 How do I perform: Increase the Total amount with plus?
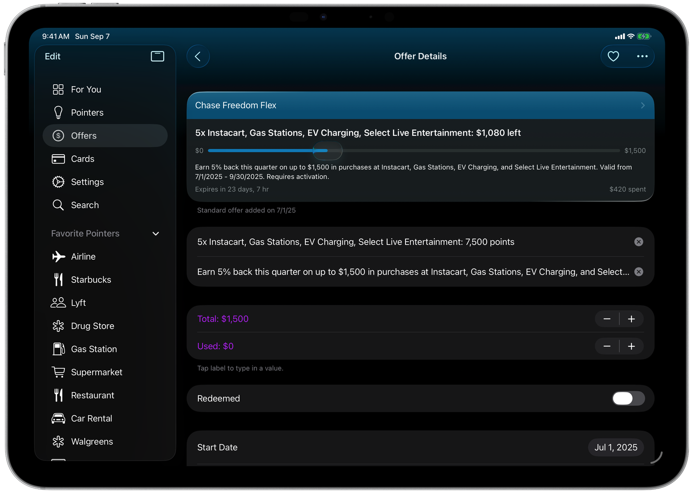pos(631,319)
